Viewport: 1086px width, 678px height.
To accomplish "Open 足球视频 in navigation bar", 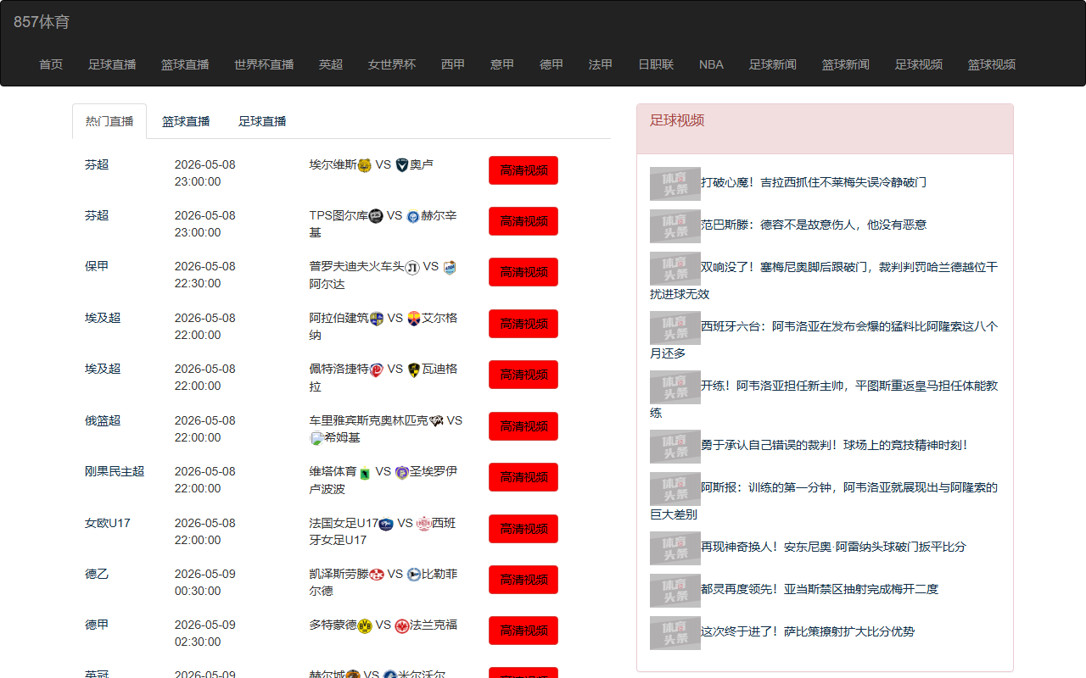I will (919, 64).
